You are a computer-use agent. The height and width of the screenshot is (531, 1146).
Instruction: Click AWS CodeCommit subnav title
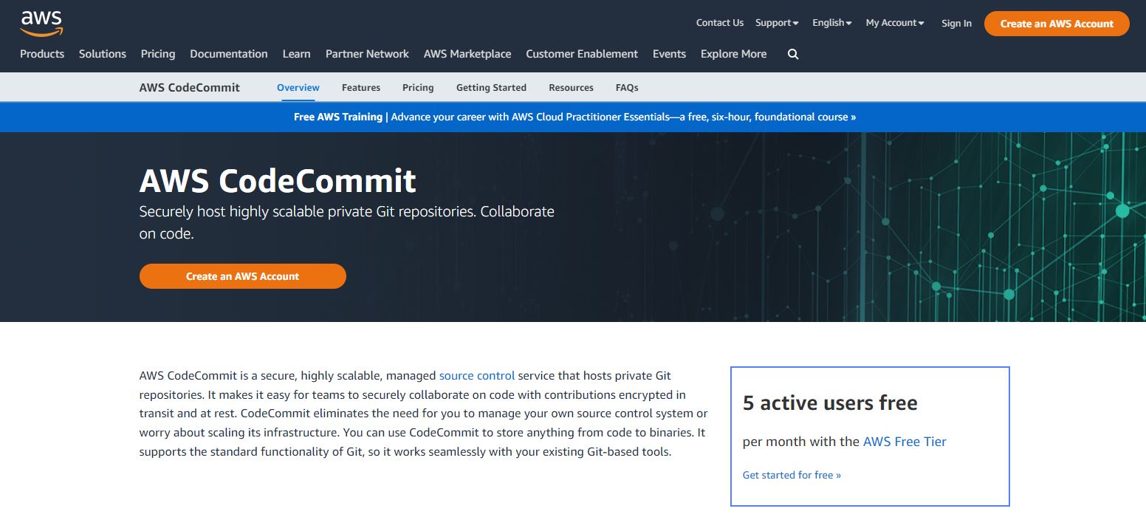(190, 87)
